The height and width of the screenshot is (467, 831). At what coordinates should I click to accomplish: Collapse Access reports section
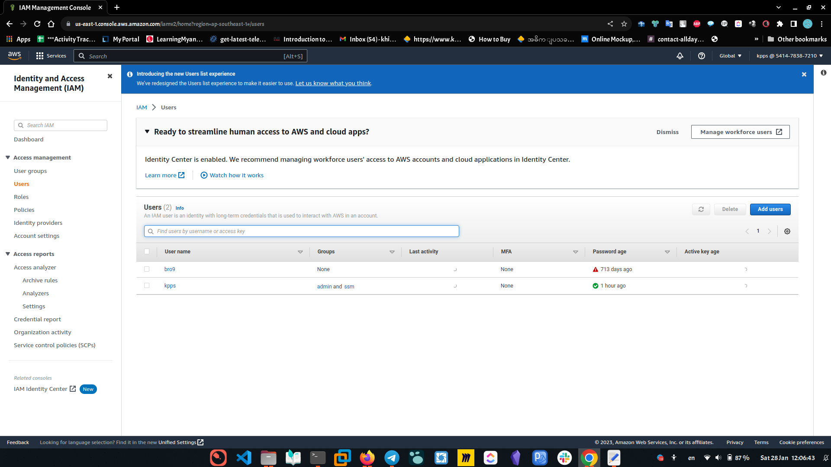8,254
